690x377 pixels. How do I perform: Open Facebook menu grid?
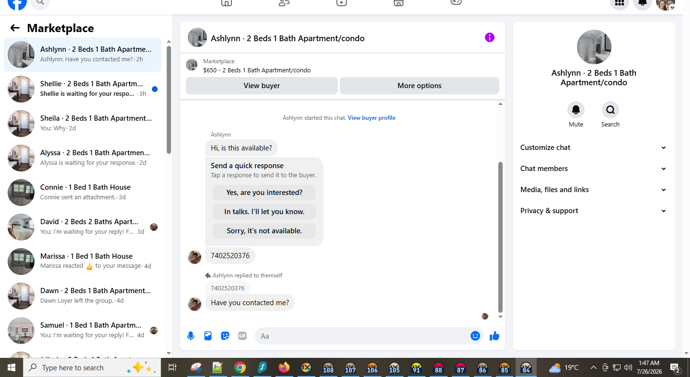619,3
